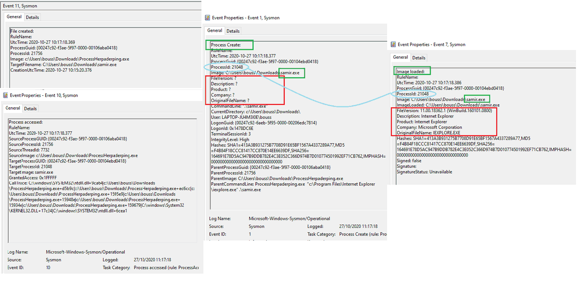Click Event 7 window title icon
This screenshot has height=291, width=577.
click(x=393, y=44)
